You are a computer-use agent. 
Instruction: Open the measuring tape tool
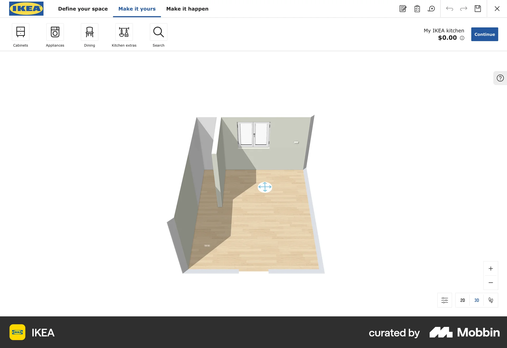coord(431,9)
